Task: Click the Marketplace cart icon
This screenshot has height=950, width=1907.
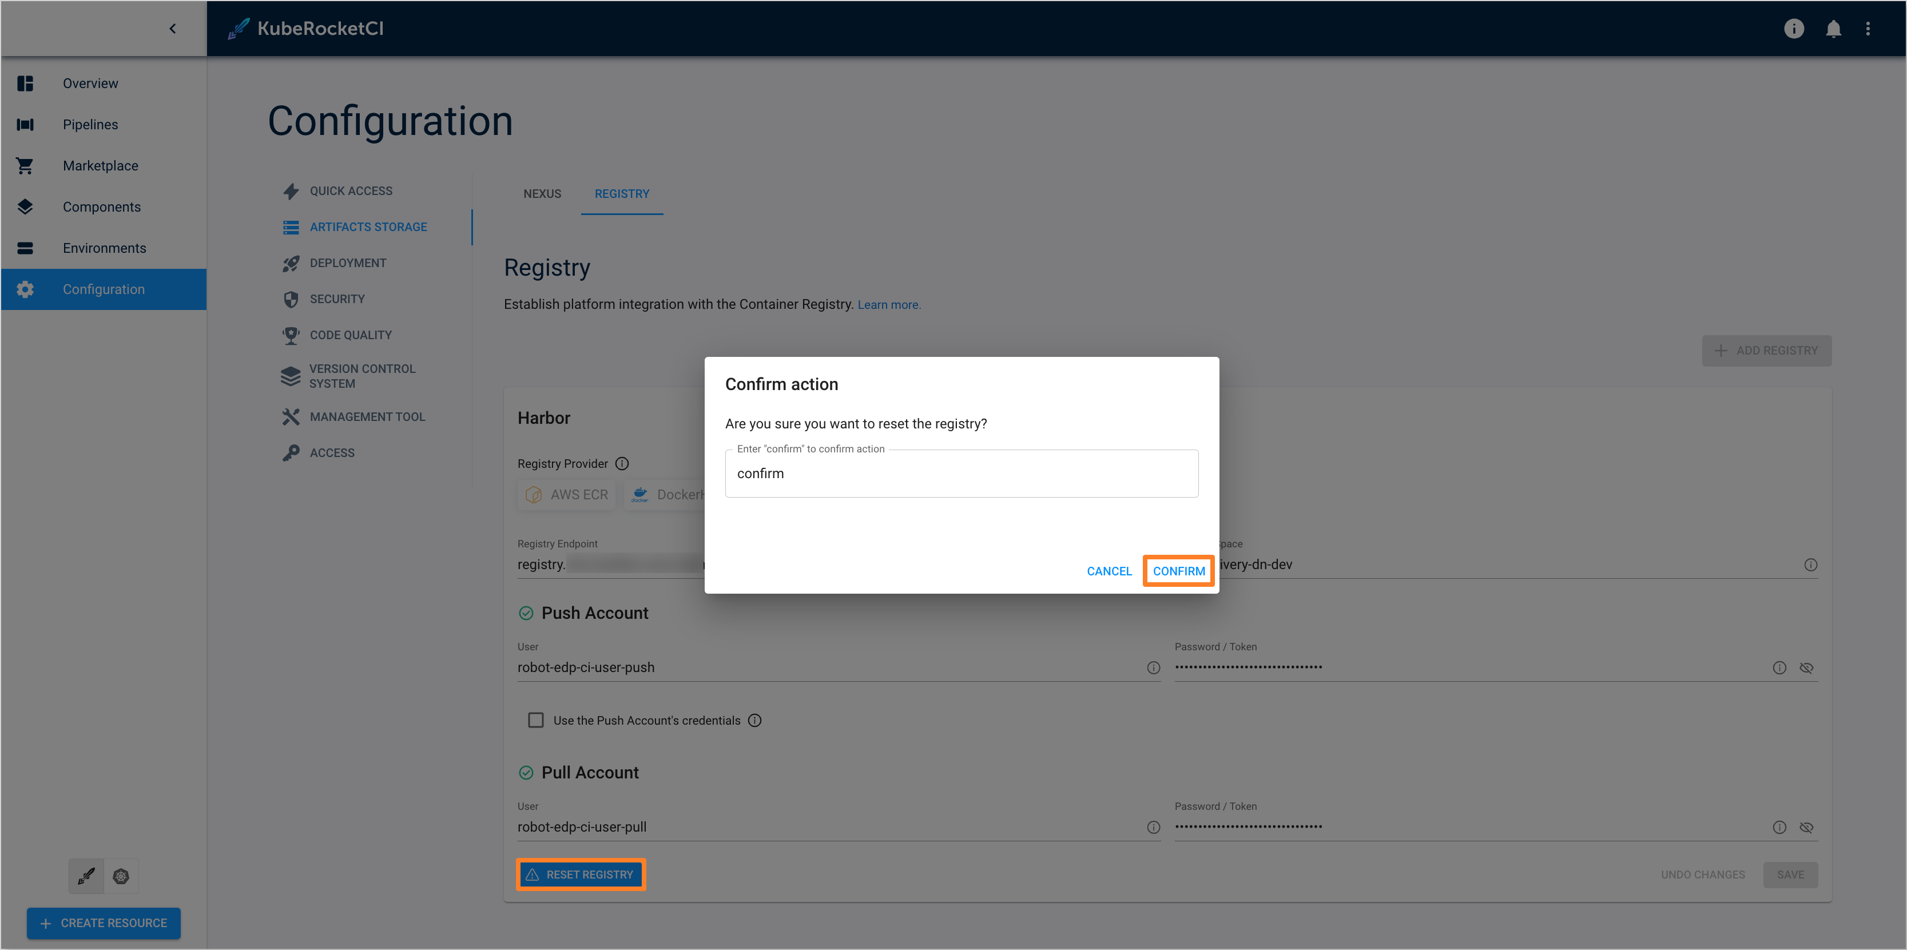Action: [x=25, y=166]
